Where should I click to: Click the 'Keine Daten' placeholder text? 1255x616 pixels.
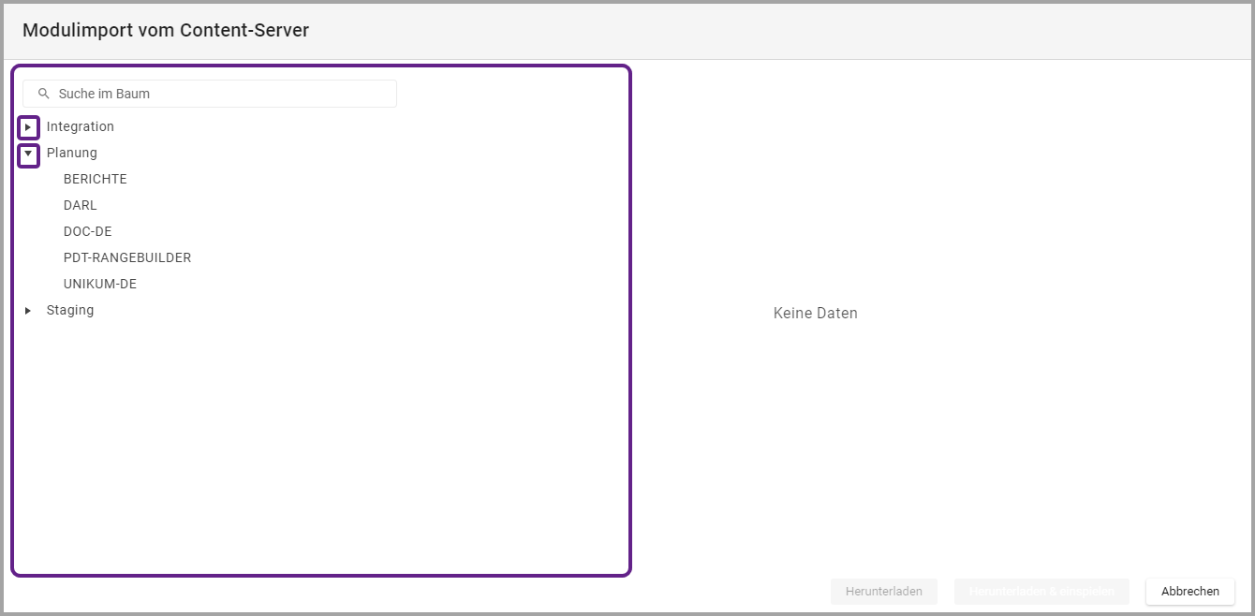pyautogui.click(x=816, y=314)
